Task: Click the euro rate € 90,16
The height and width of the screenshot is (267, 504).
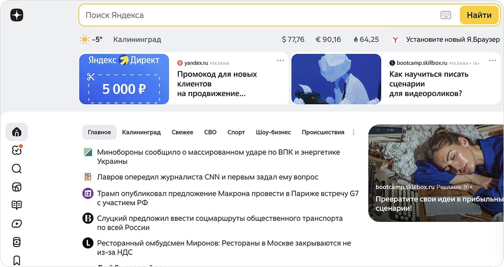Action: 328,39
